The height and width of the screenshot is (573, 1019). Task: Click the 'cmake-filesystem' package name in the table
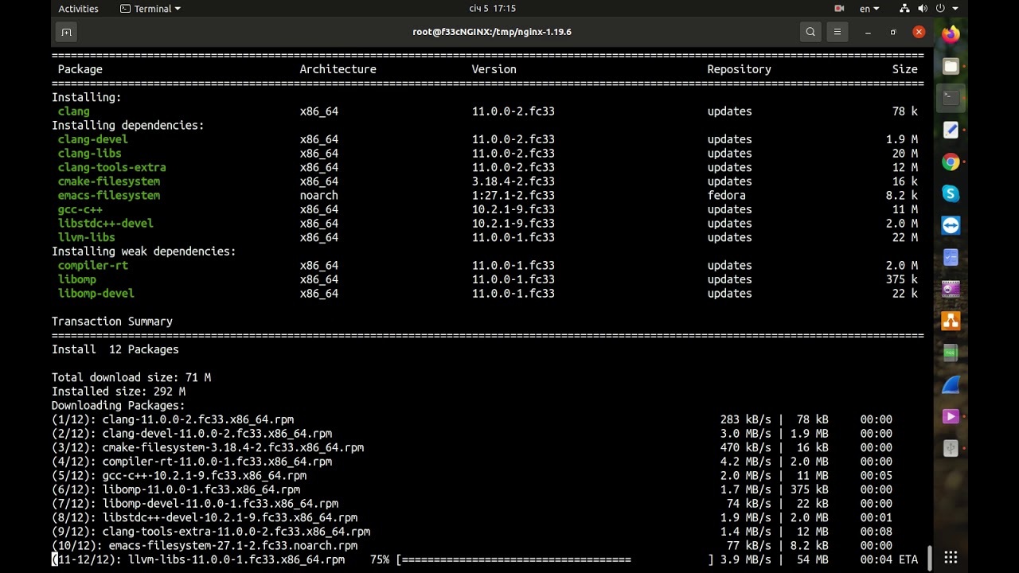pyautogui.click(x=109, y=181)
